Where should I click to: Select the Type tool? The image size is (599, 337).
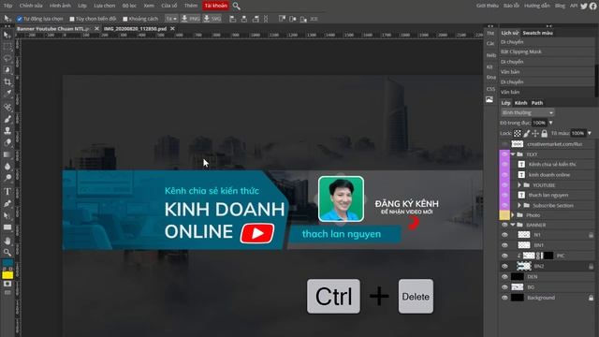[7, 191]
